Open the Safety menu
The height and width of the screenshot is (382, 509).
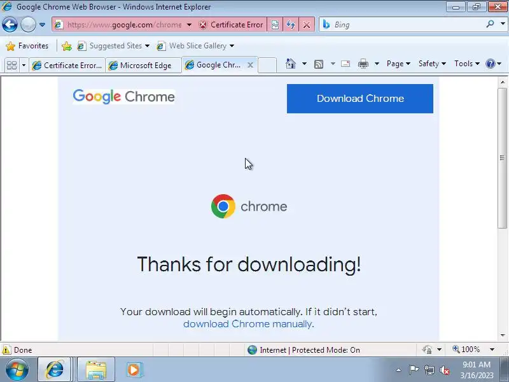[432, 64]
